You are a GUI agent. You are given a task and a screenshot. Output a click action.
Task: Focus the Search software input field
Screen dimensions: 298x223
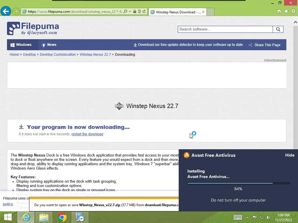pos(225,29)
